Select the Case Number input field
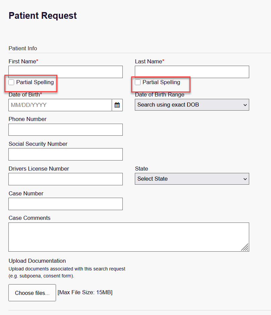 pyautogui.click(x=65, y=204)
